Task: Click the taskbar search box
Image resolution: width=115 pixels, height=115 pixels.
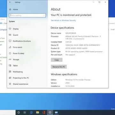Action: coord(8,112)
